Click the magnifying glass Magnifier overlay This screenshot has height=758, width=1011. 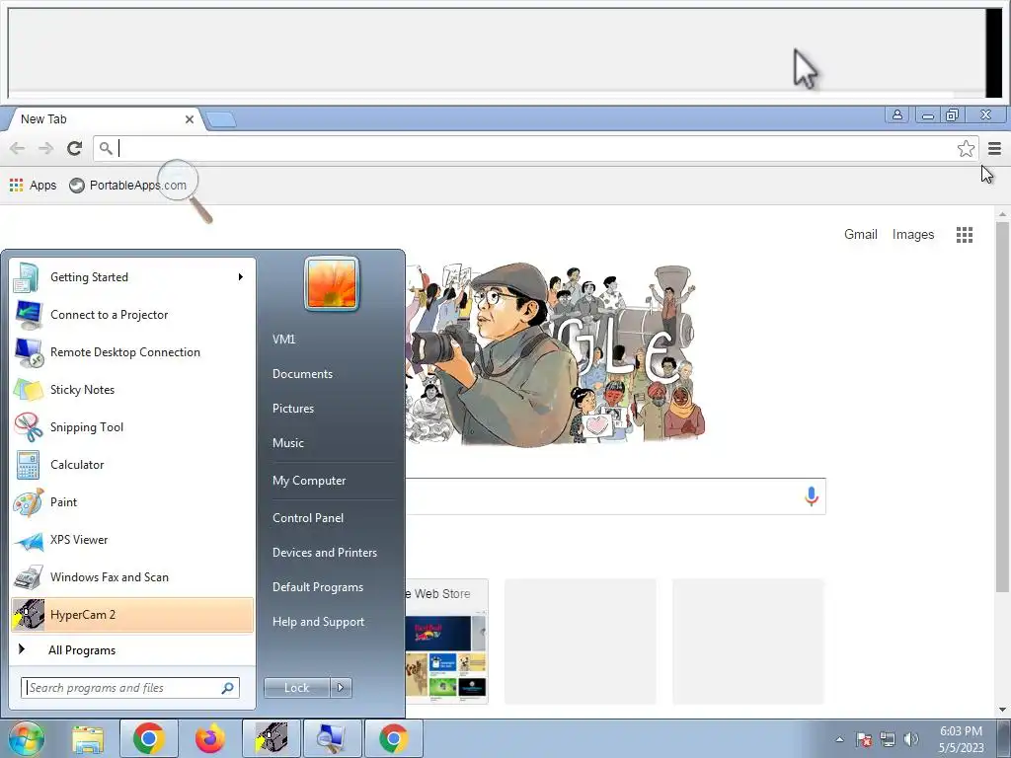click(x=185, y=190)
